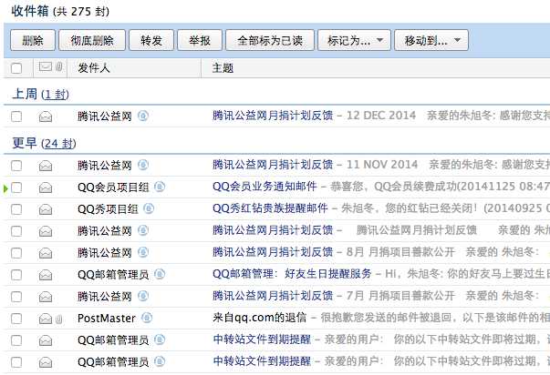Tick checkbox for 8月 月捐项目善款公开 email
The width and height of the screenshot is (550, 375).
pos(16,253)
